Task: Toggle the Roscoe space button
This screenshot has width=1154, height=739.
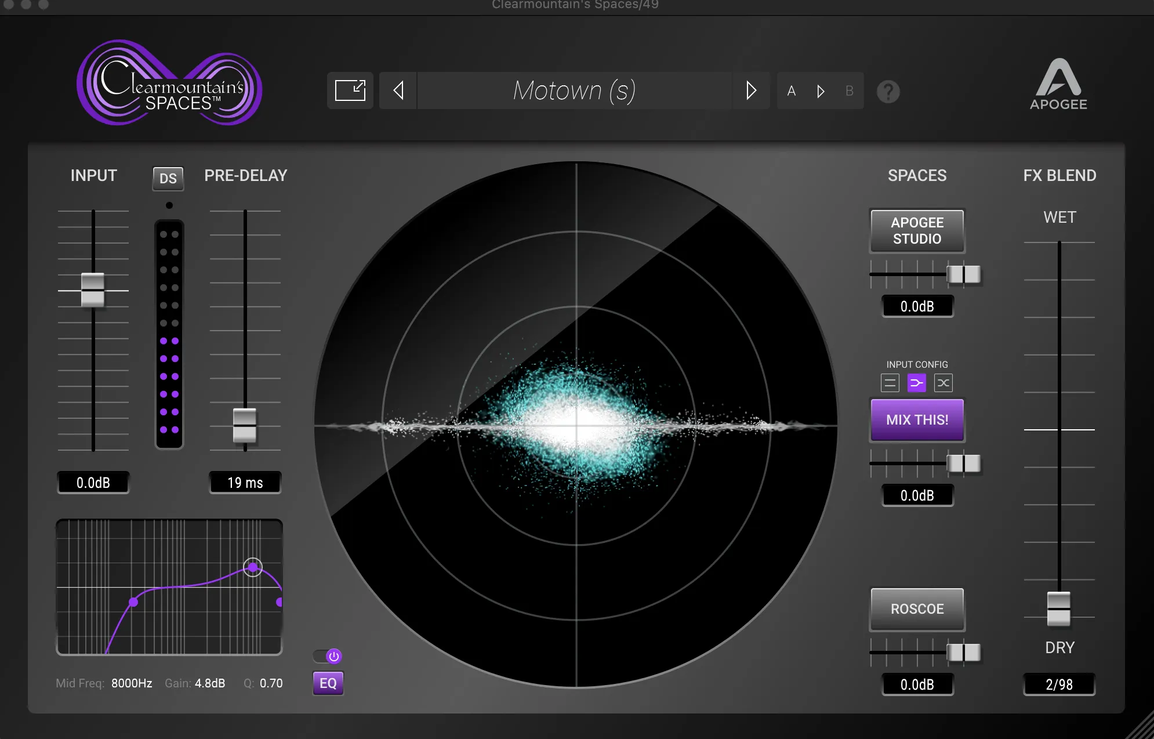Action: coord(917,609)
